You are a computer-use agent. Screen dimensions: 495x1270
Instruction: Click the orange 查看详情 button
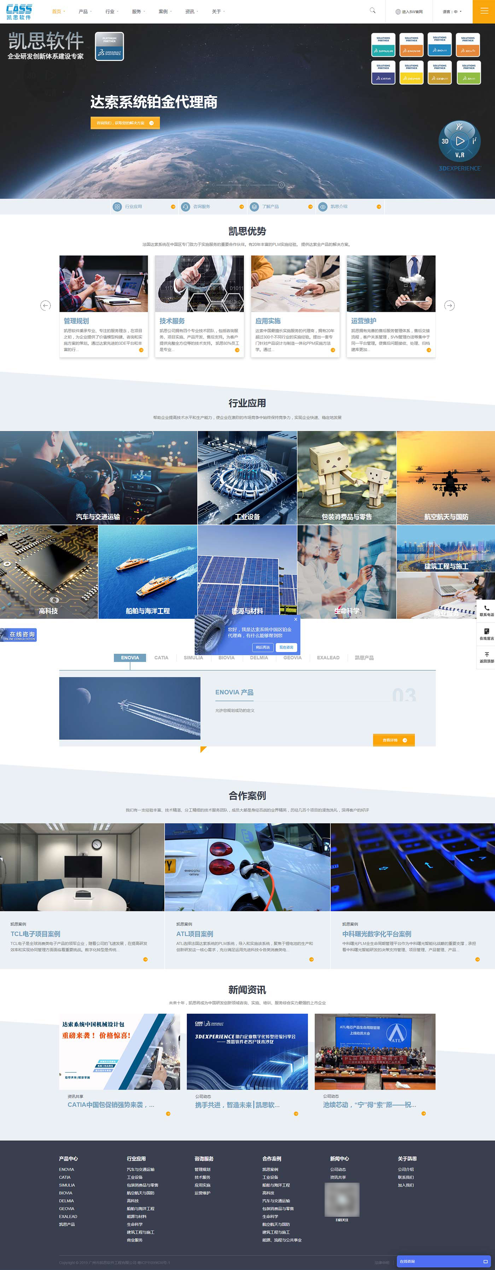point(394,740)
